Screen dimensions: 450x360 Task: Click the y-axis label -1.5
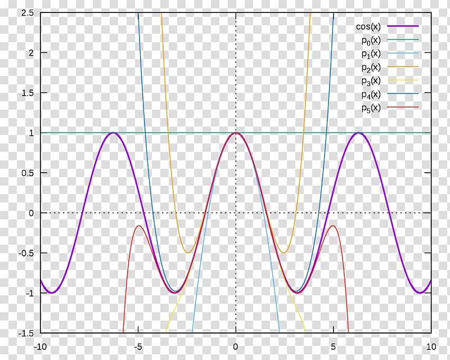pos(26,334)
